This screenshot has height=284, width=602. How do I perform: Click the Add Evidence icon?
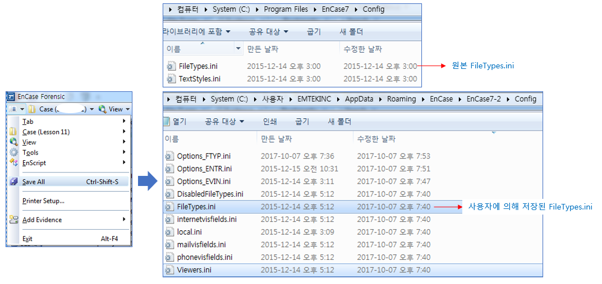coord(14,220)
